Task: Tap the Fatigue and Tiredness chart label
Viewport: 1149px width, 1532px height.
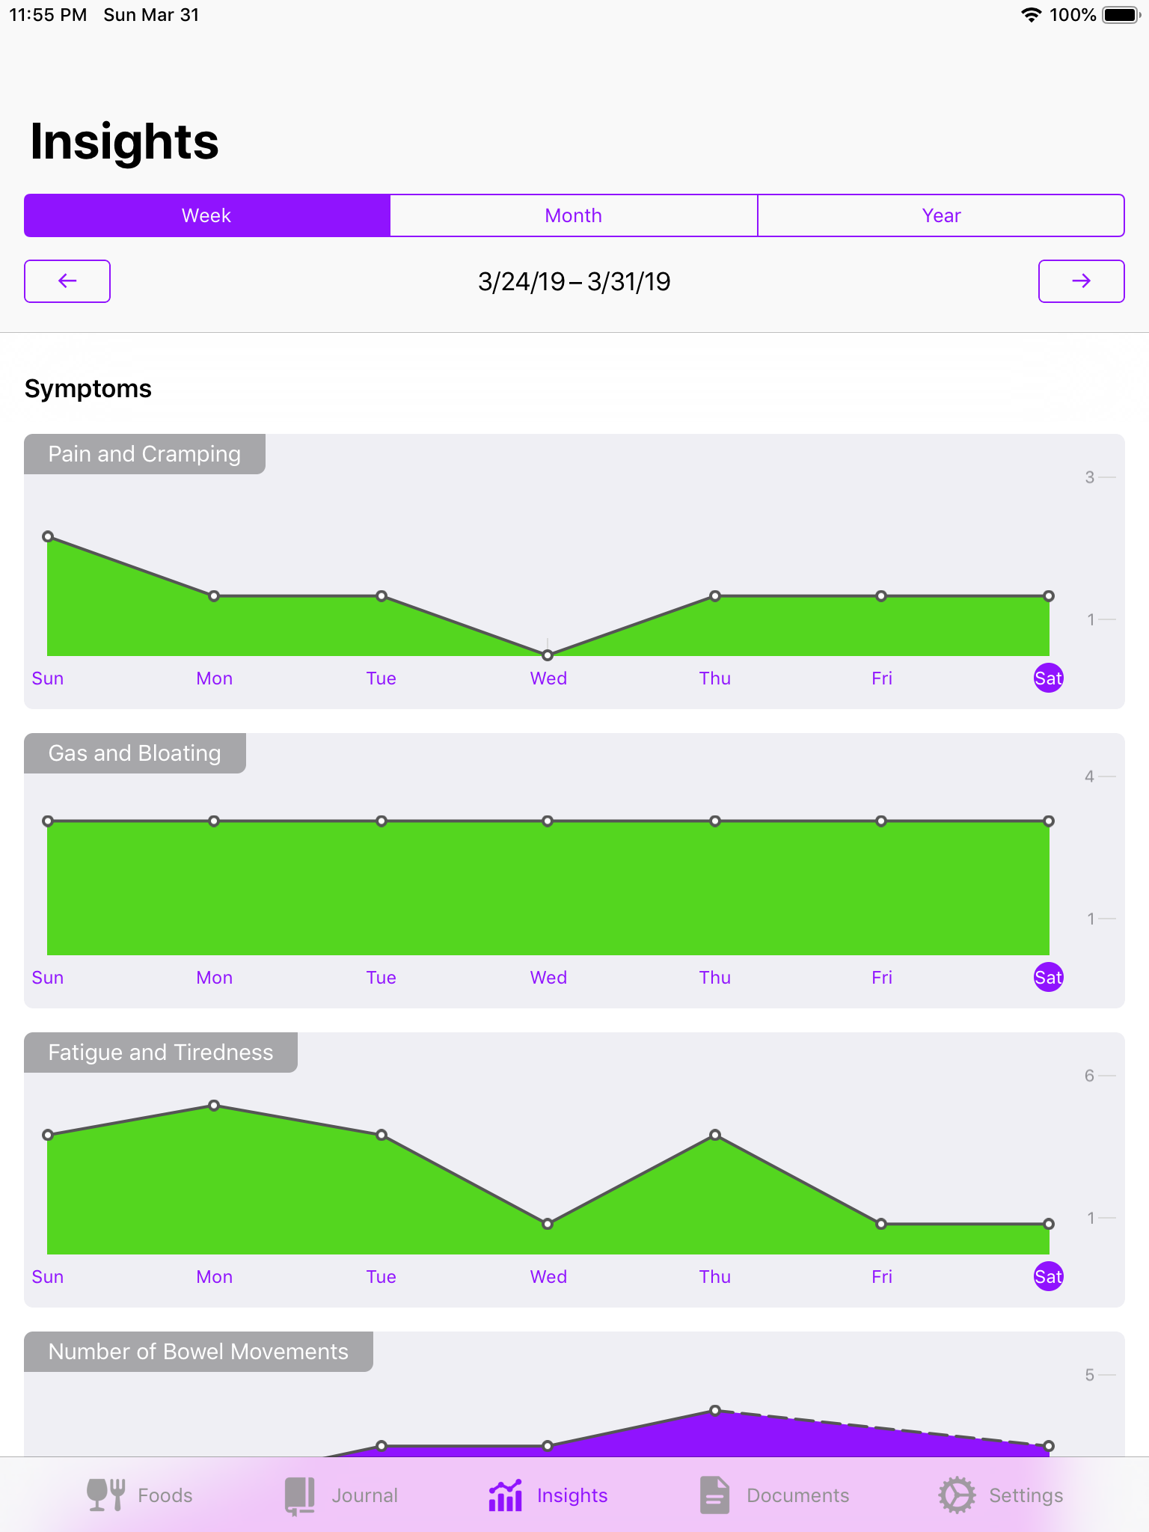Action: click(x=160, y=1053)
